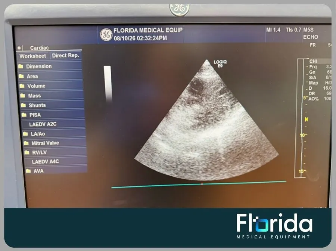Toggle the Cardiac category radio dot
Viewport: 336px width, 251px height.
tap(19, 48)
